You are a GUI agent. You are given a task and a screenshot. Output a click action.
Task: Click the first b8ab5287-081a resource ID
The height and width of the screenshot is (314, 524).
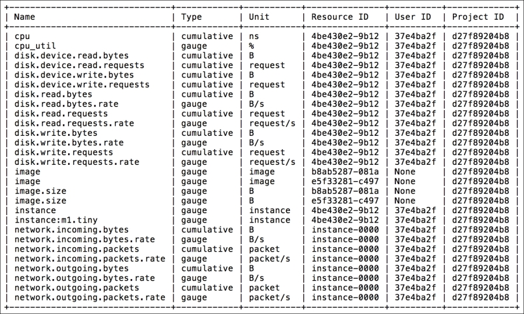click(x=345, y=172)
